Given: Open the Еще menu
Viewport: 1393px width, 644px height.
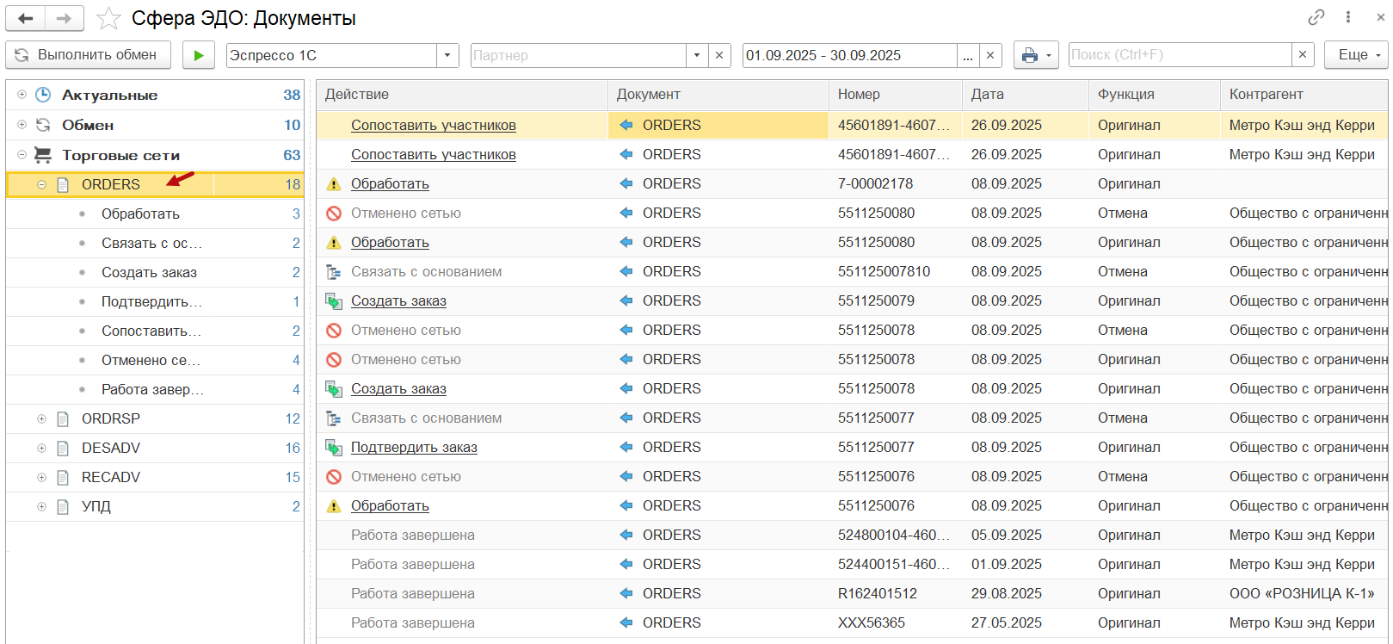Looking at the screenshot, I should 1356,55.
